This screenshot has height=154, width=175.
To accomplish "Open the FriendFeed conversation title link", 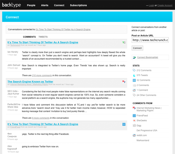I will (x=43, y=124).
